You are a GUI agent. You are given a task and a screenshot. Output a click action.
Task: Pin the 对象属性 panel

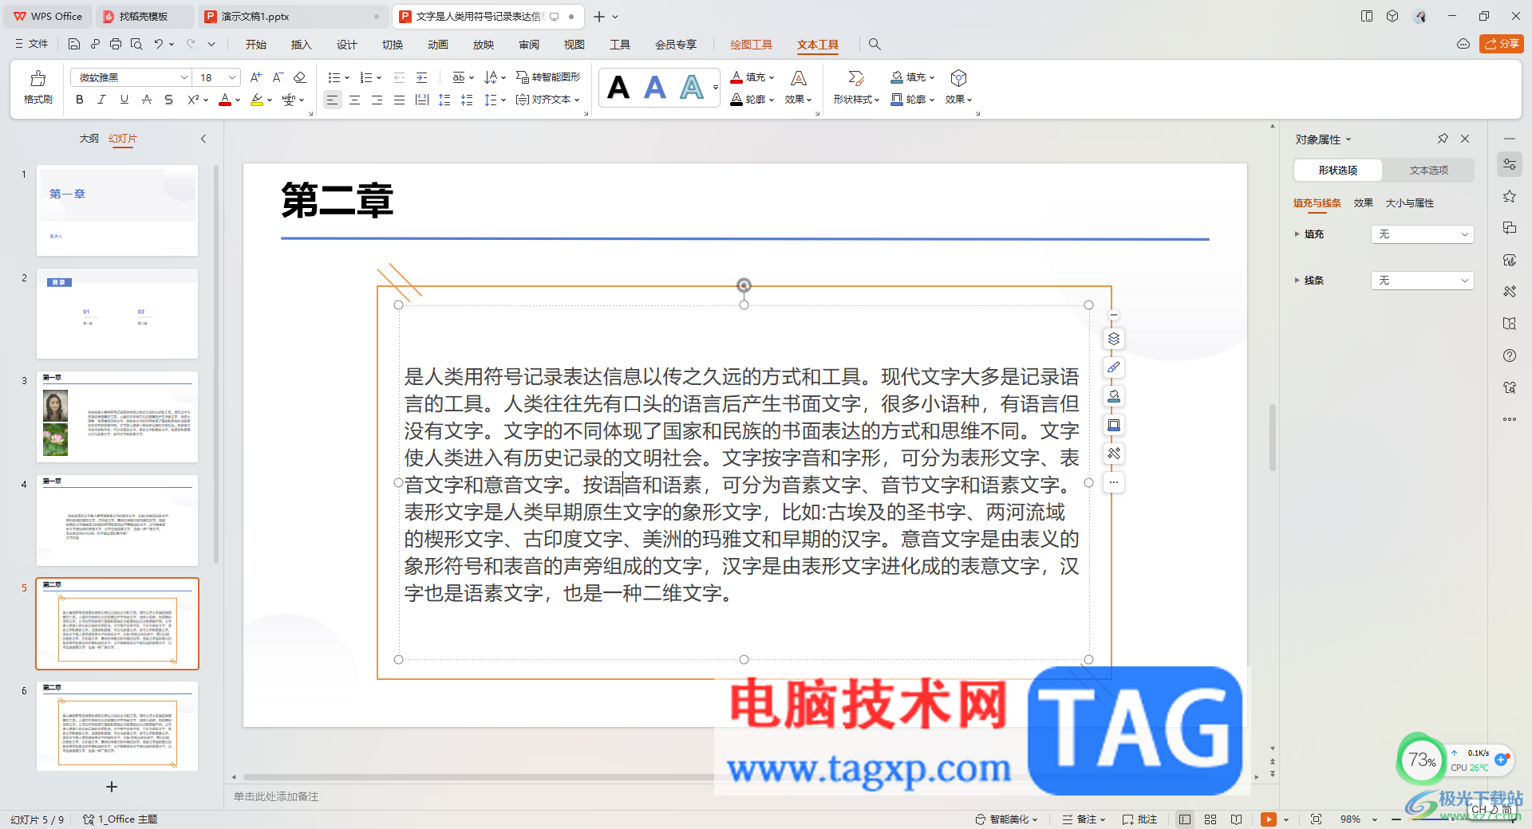1443,139
